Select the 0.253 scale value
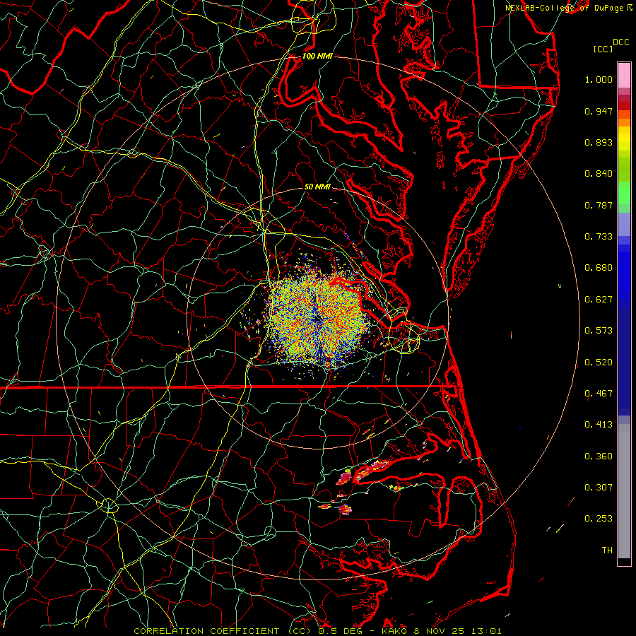Screen dimensions: 636x636 coord(599,519)
